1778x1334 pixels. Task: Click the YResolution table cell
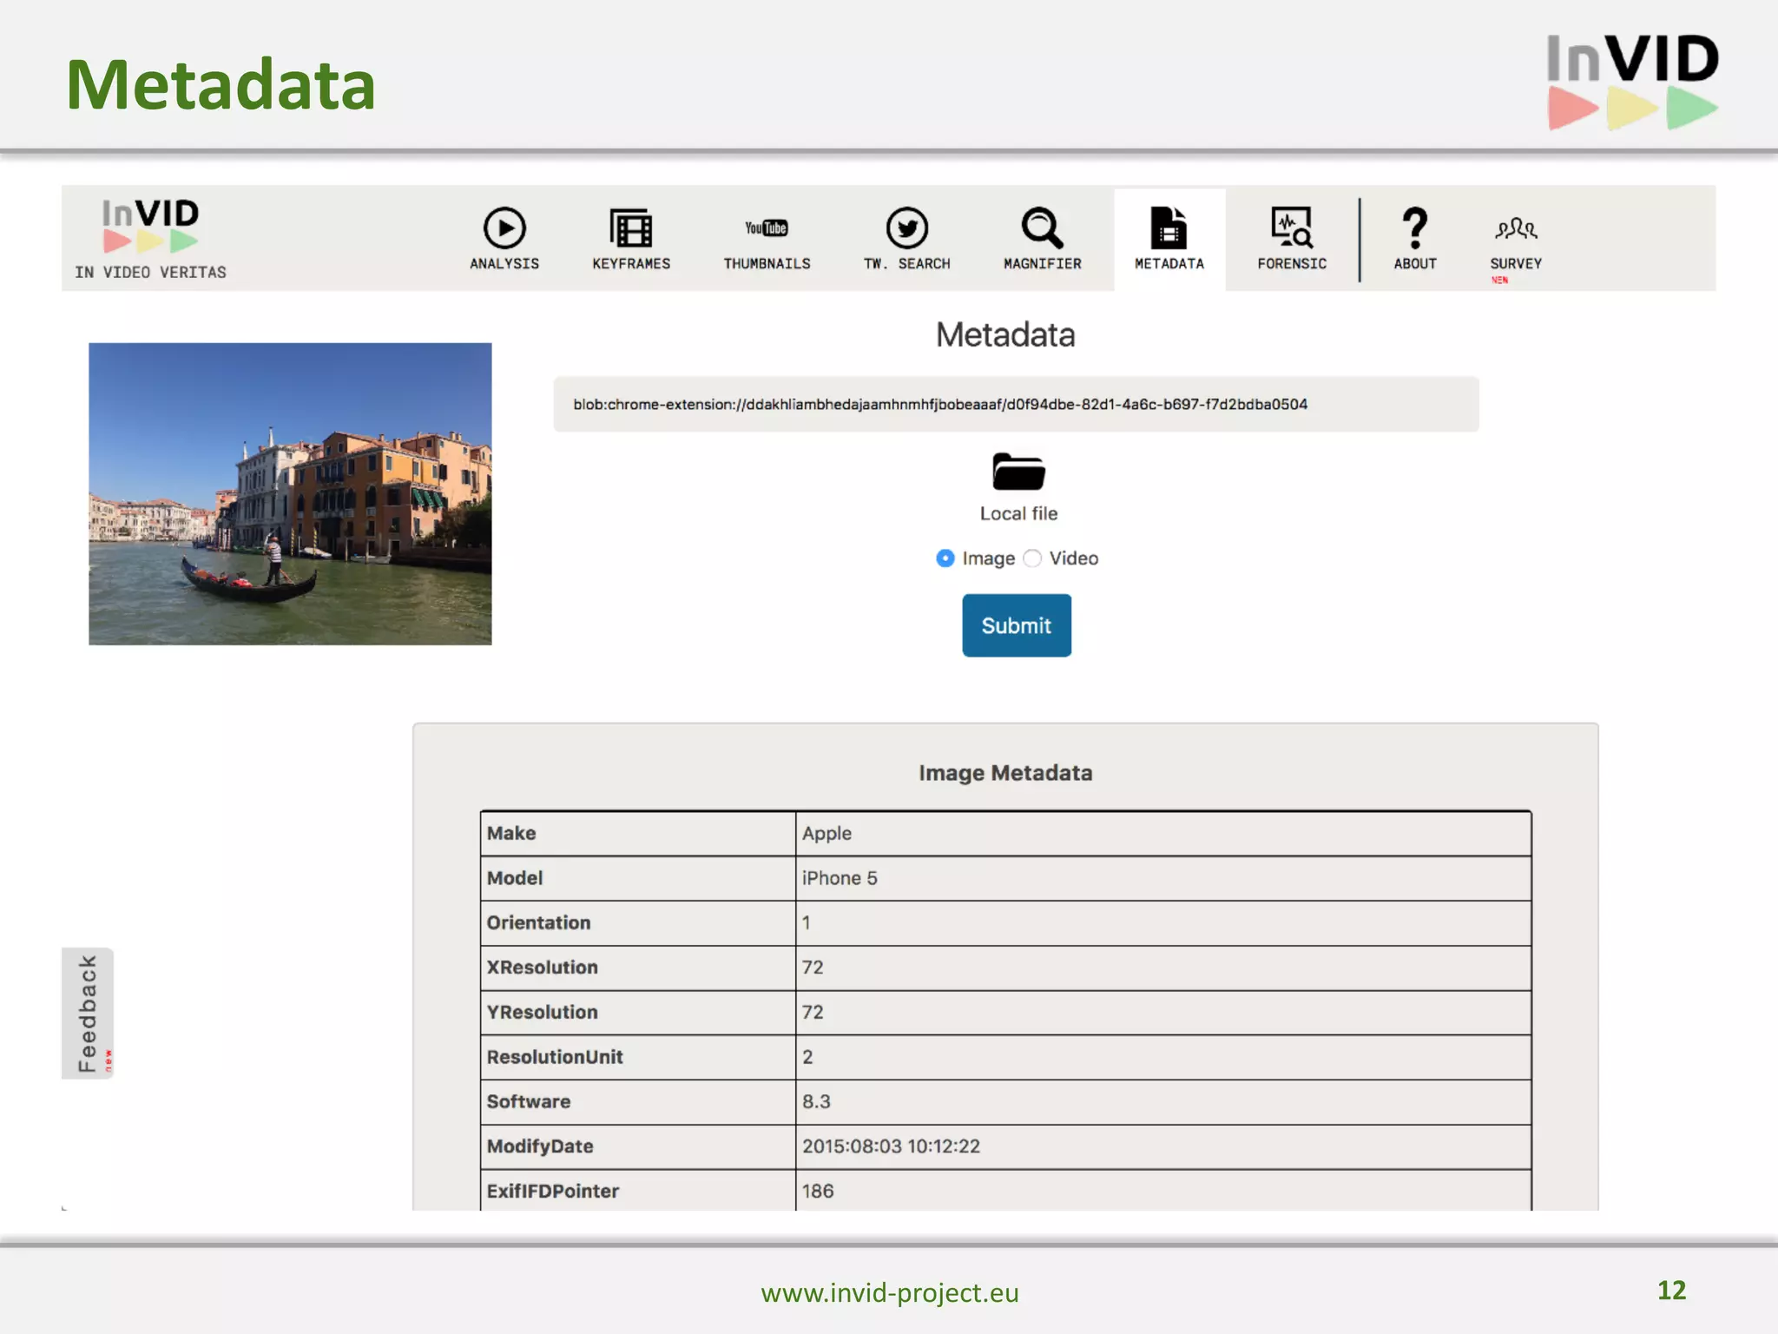(638, 1013)
